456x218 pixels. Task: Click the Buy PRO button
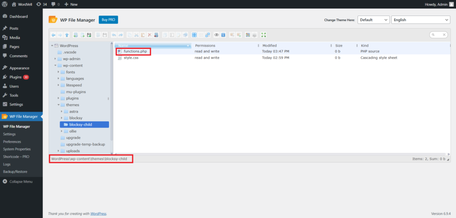pyautogui.click(x=108, y=20)
